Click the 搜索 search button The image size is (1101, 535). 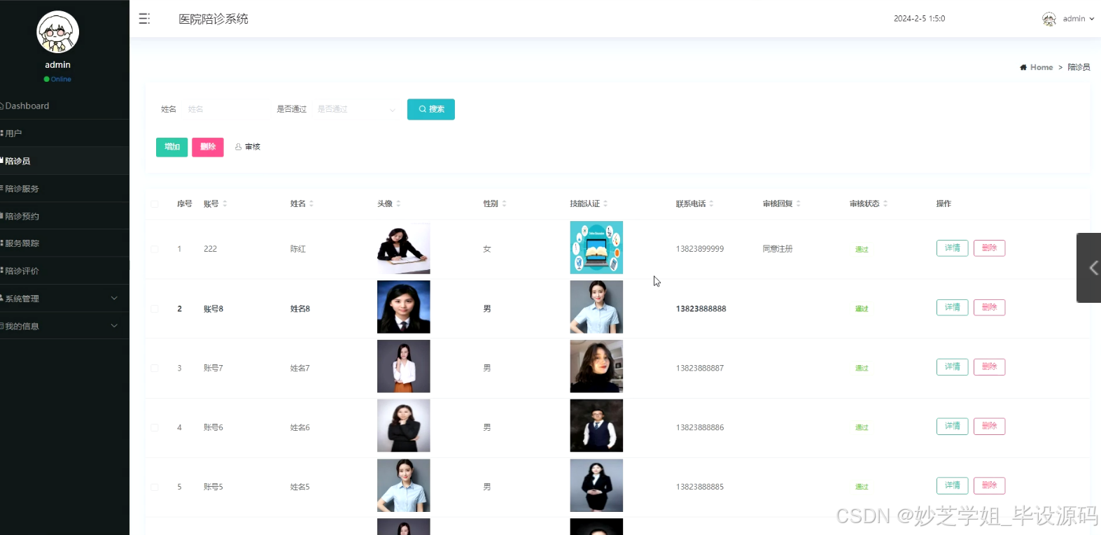pos(431,109)
